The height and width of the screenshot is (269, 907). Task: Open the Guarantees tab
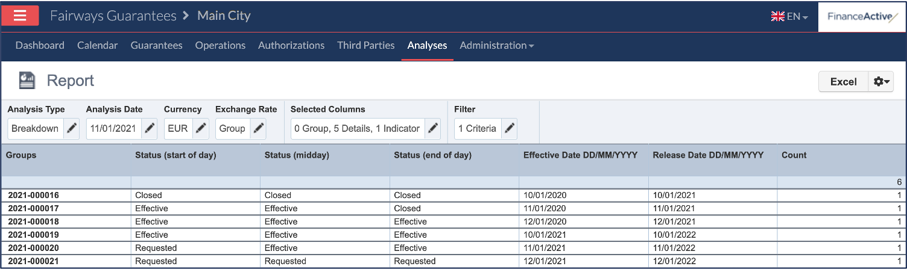[156, 45]
